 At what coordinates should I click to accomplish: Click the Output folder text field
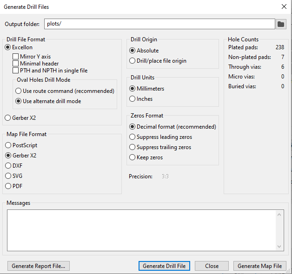coord(159,24)
